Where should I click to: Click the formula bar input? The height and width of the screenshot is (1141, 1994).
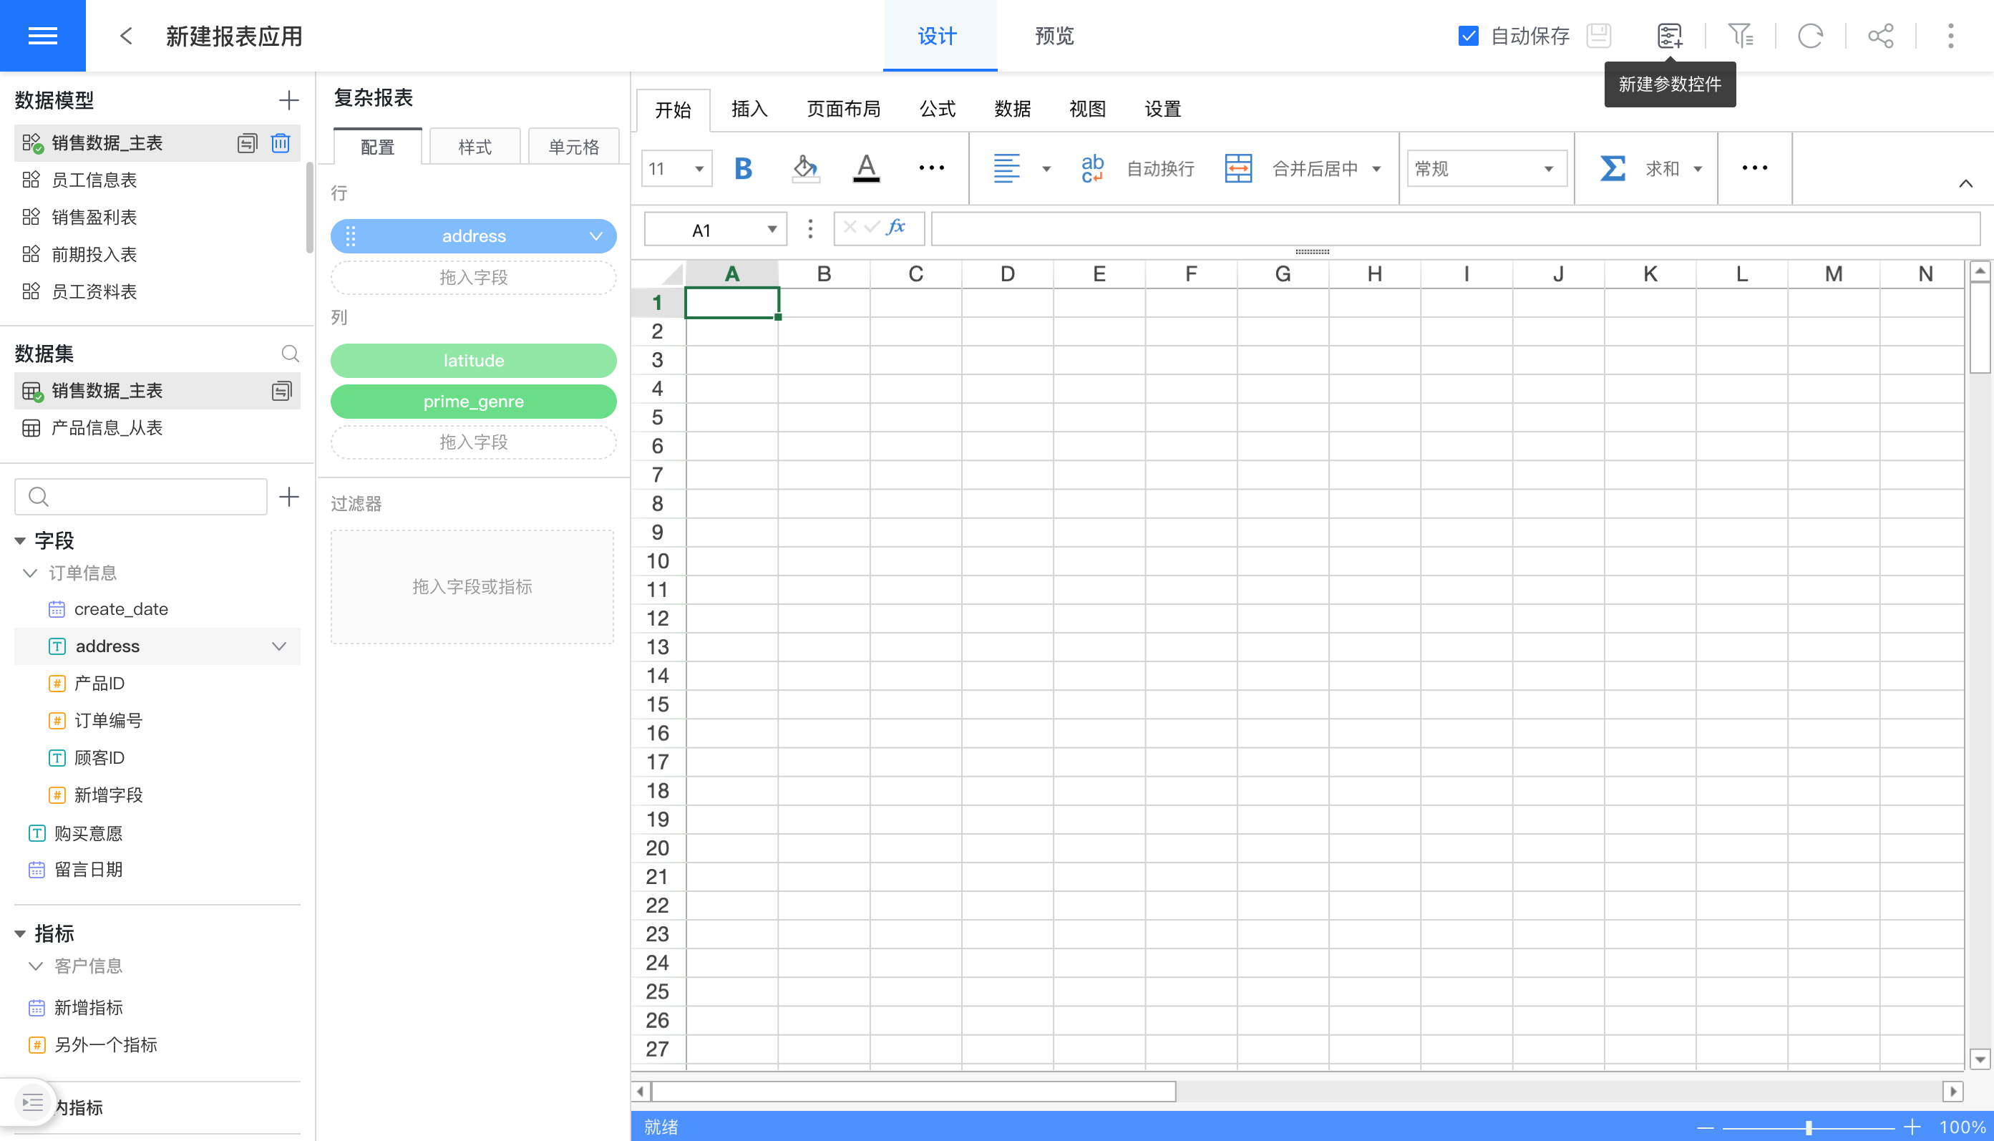coord(1455,229)
